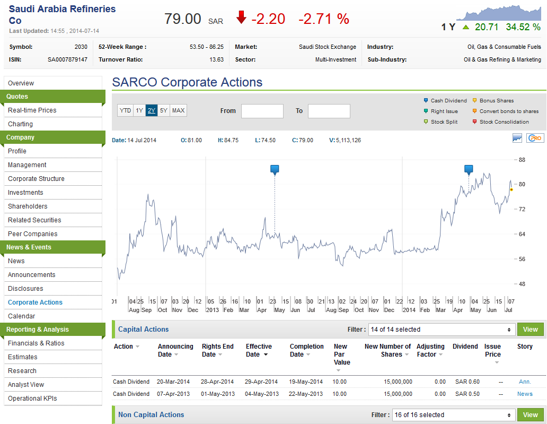Set chart range to MAX

point(179,110)
